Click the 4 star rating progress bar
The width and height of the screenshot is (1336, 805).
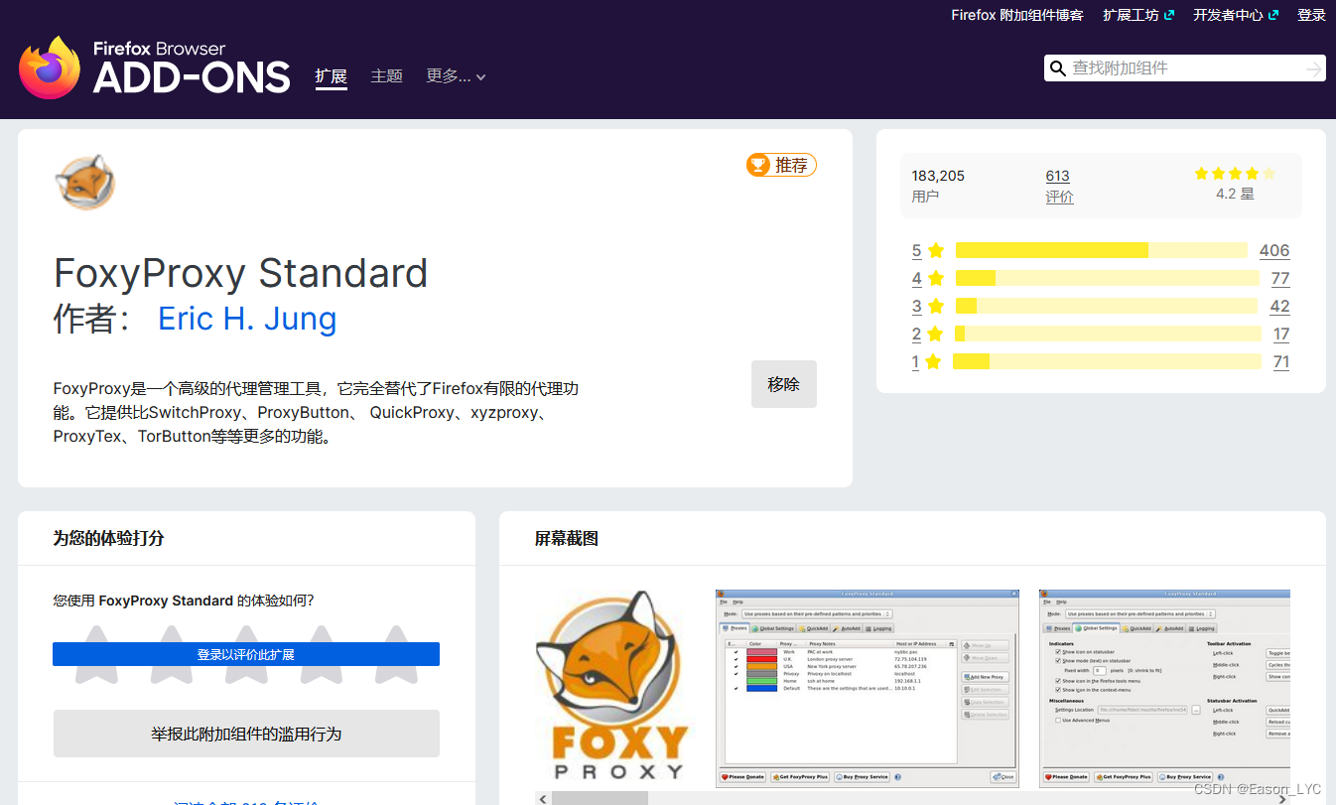point(1109,278)
